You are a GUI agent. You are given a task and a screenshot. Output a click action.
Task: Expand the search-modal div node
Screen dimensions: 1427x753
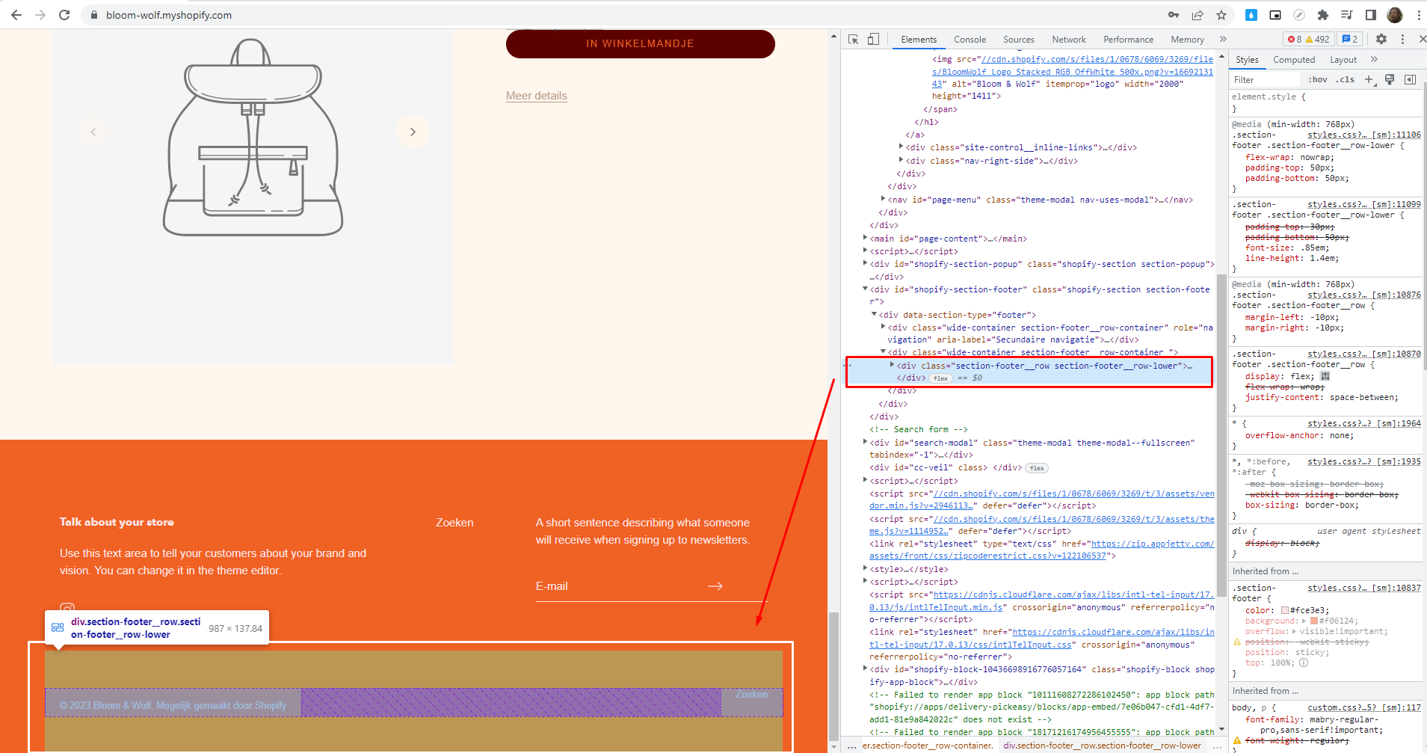pos(865,442)
